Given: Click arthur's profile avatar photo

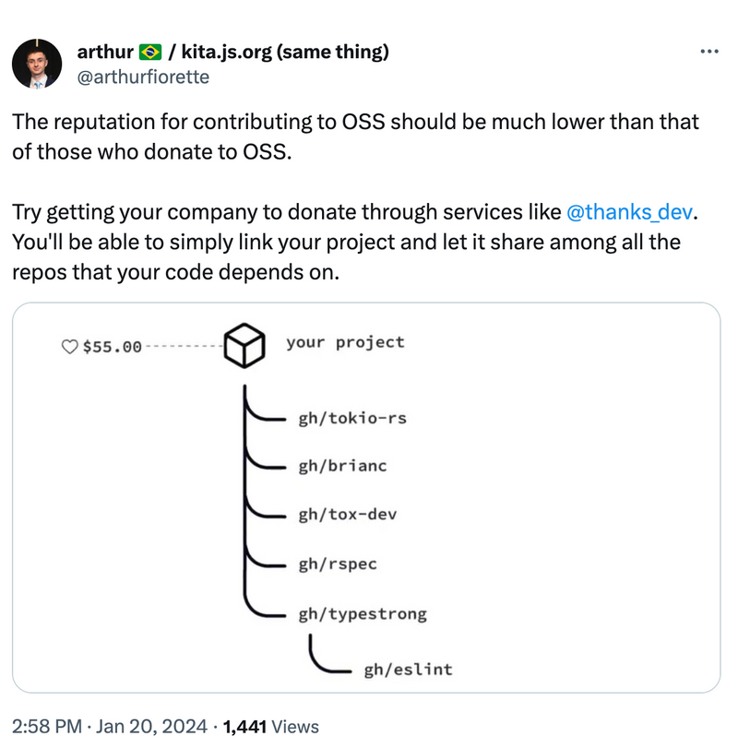Looking at the screenshot, I should click(x=37, y=64).
